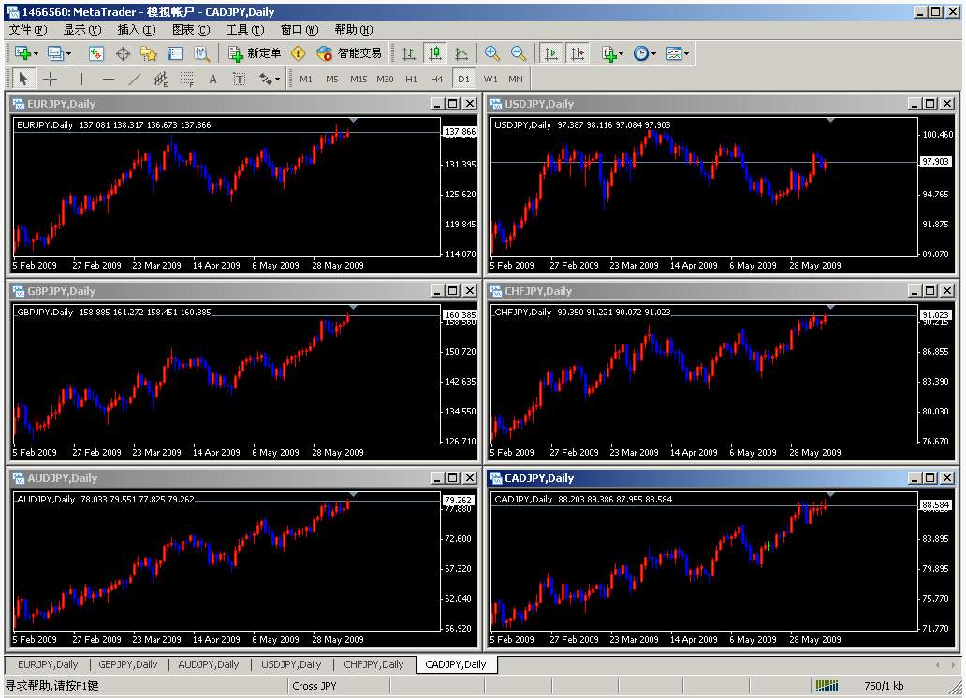This screenshot has width=966, height=698.
Task: Open the 图表(C) menu
Action: [x=191, y=30]
